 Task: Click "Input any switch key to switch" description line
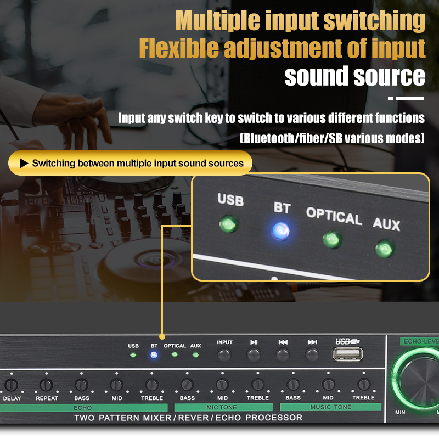pos(271,118)
